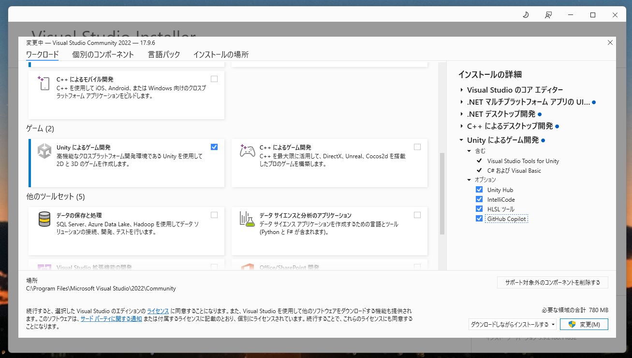Click the C++ game controller icon
Viewport: 632px width, 358px height.
coord(248,151)
